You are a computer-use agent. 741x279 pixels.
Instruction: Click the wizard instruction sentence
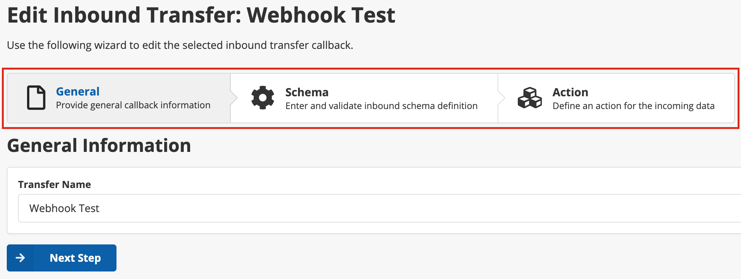[x=180, y=45]
